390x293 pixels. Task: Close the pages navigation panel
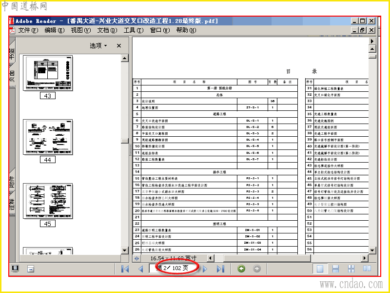(119, 45)
